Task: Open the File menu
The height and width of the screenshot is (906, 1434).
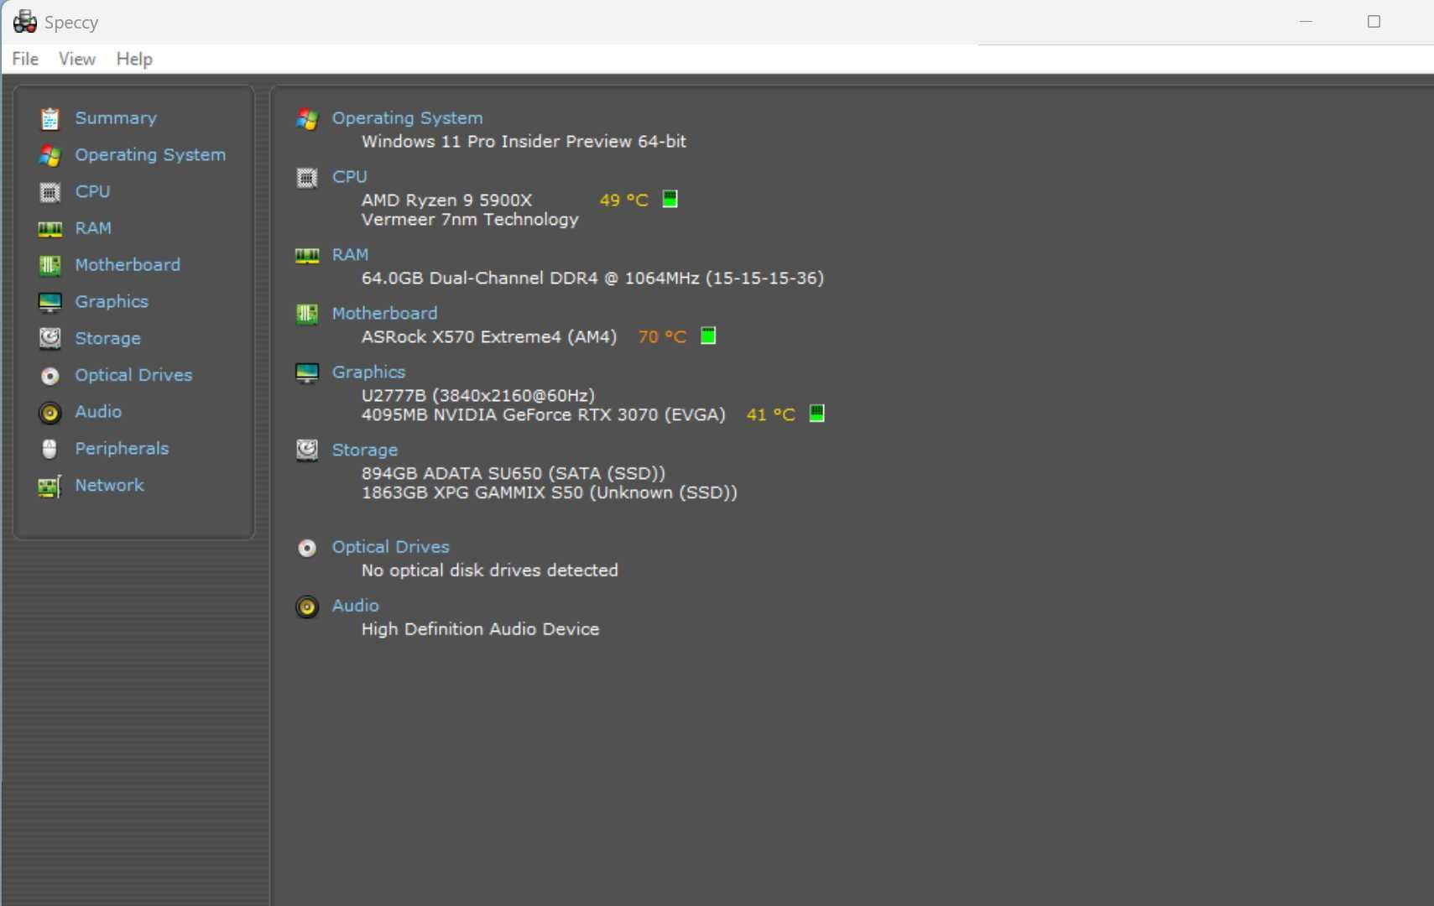Action: 25,59
